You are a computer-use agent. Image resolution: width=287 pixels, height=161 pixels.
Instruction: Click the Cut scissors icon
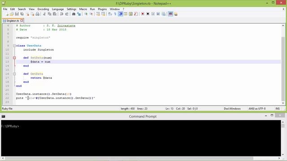[x=44, y=14]
